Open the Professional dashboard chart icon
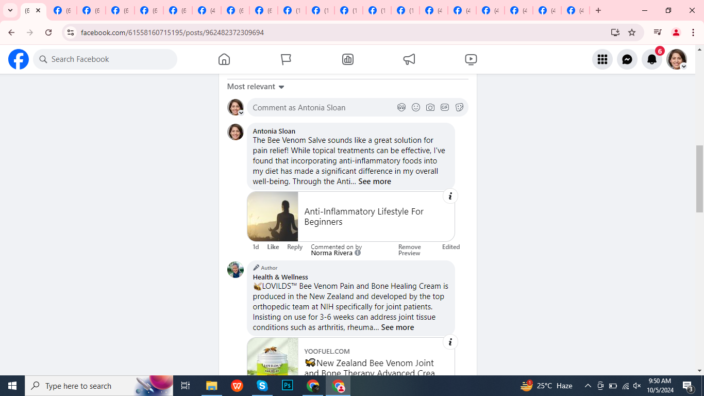The image size is (704, 396). click(x=348, y=59)
